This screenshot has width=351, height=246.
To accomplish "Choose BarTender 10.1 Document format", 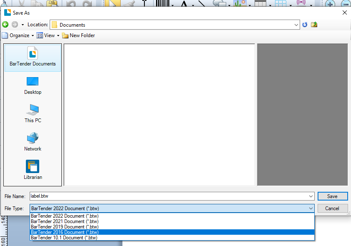I will pos(172,238).
